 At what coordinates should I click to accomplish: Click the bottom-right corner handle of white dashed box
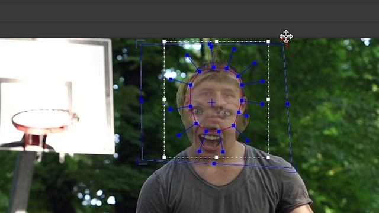268,157
